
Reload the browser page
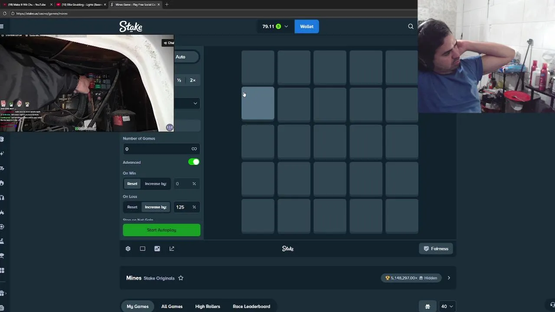point(4,13)
